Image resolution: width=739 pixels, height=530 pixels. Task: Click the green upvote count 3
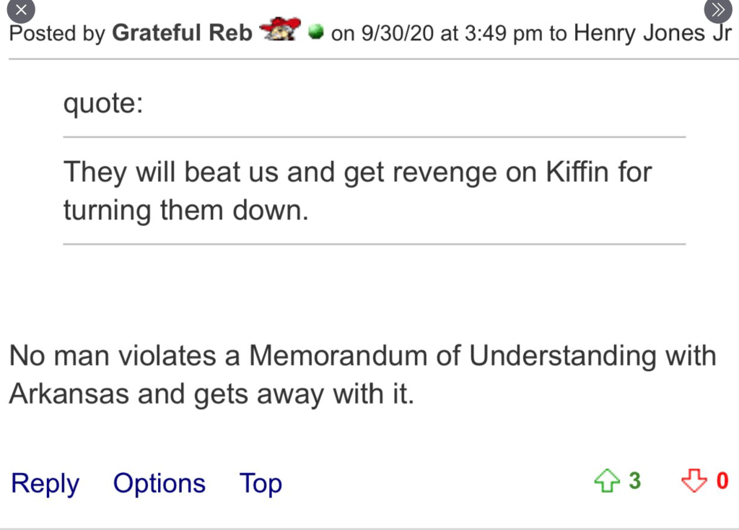point(634,481)
